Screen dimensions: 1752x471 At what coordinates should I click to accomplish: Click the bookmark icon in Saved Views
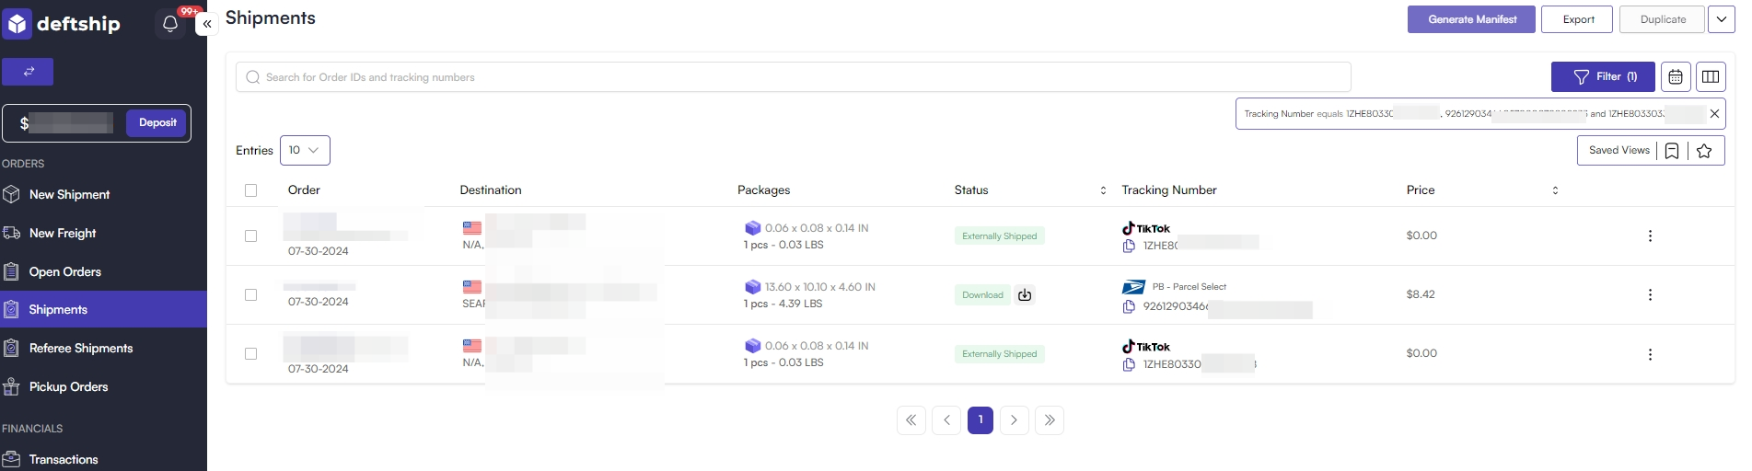1672,151
